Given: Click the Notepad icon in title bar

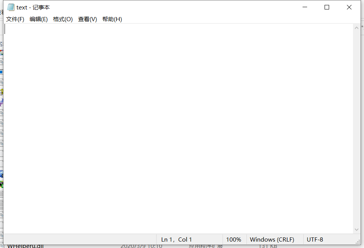Looking at the screenshot, I should tap(11, 8).
